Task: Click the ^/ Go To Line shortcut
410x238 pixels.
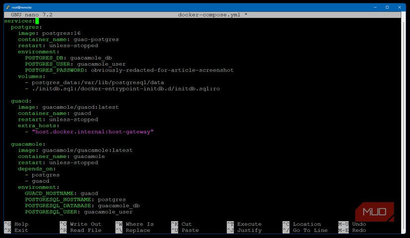Action: 305,231
